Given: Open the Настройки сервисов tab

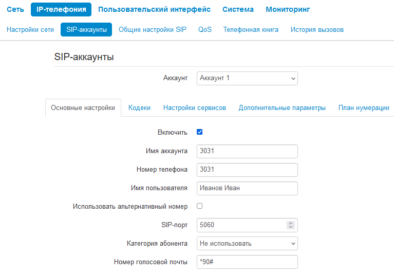Looking at the screenshot, I should pyautogui.click(x=195, y=108).
